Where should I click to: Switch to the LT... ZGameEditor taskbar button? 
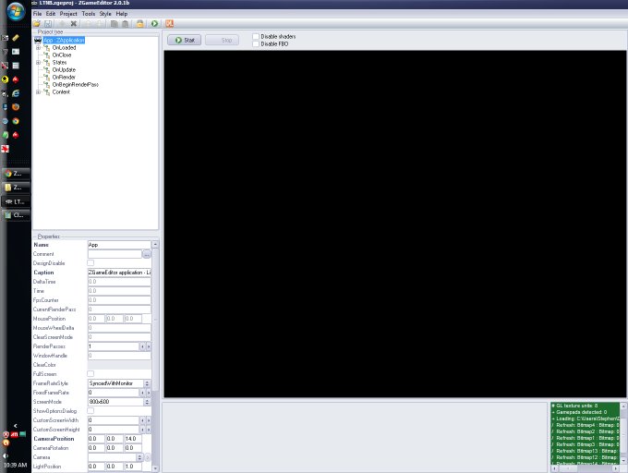16,201
